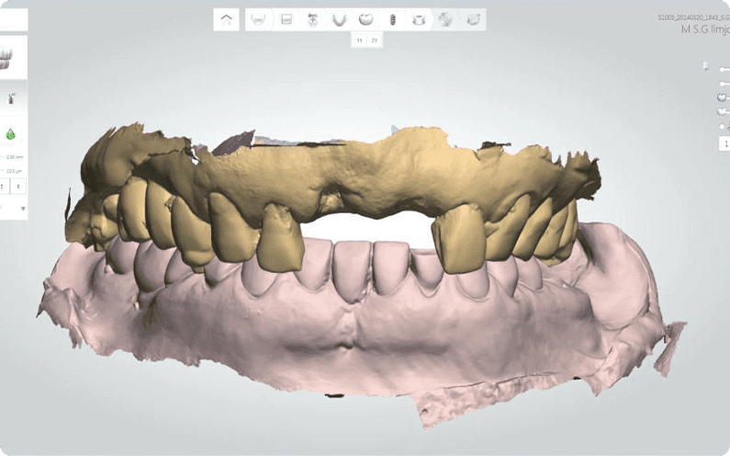
Task: Select the crown tooth step icon
Action: pyautogui.click(x=365, y=19)
